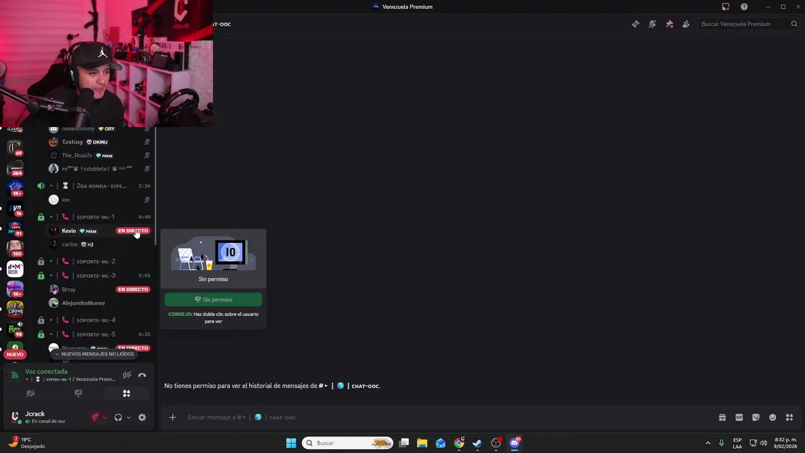The image size is (805, 453).
Task: Open Google Chrome from the taskbar
Action: pos(459,443)
